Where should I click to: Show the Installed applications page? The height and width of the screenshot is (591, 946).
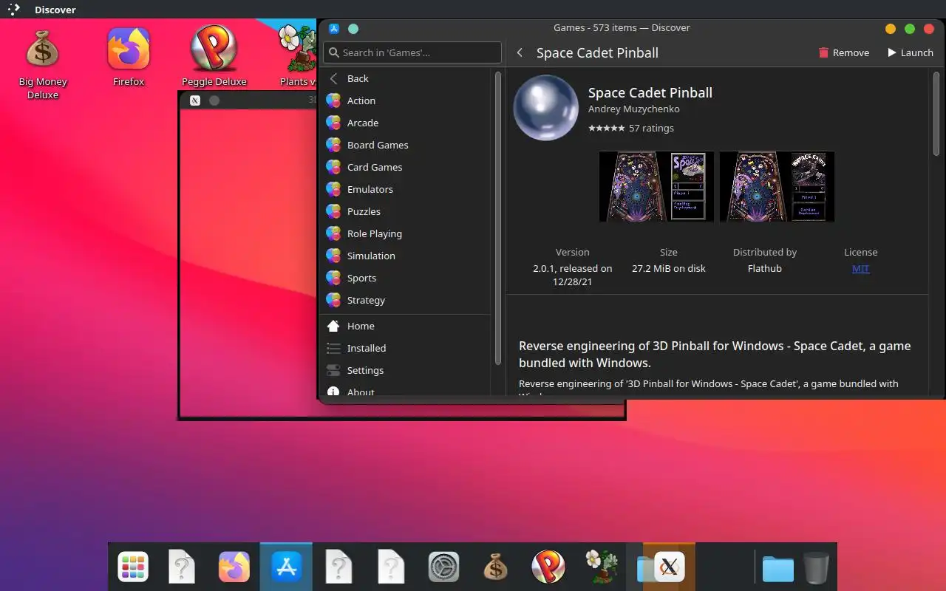[405, 348]
